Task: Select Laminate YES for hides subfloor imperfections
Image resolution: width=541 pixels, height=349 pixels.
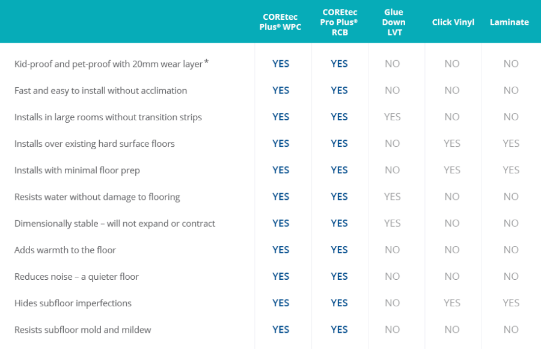Action: tap(511, 303)
